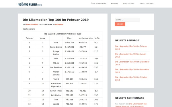This screenshot has height=107, width=172.
Task: Click the Welt table cell
Action: 56,59
